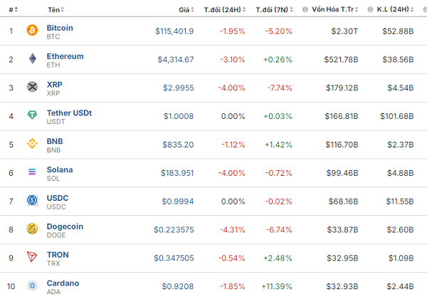This screenshot has height=297, width=427.
Task: Open the Dogecoin coin page link
Action: coord(65,226)
